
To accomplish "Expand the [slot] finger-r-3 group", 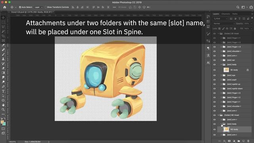I will (x=221, y=47).
